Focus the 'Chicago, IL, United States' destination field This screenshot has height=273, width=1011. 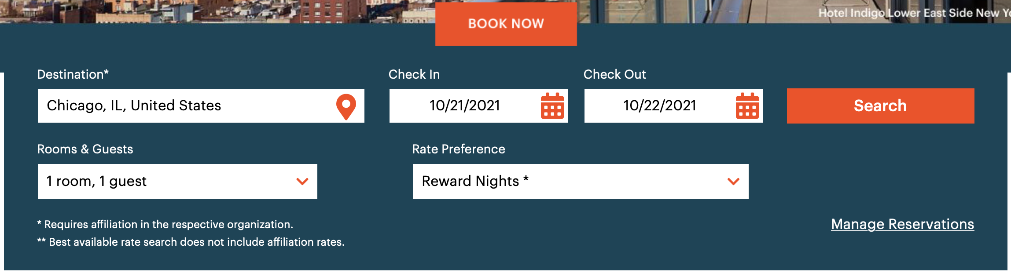(201, 106)
